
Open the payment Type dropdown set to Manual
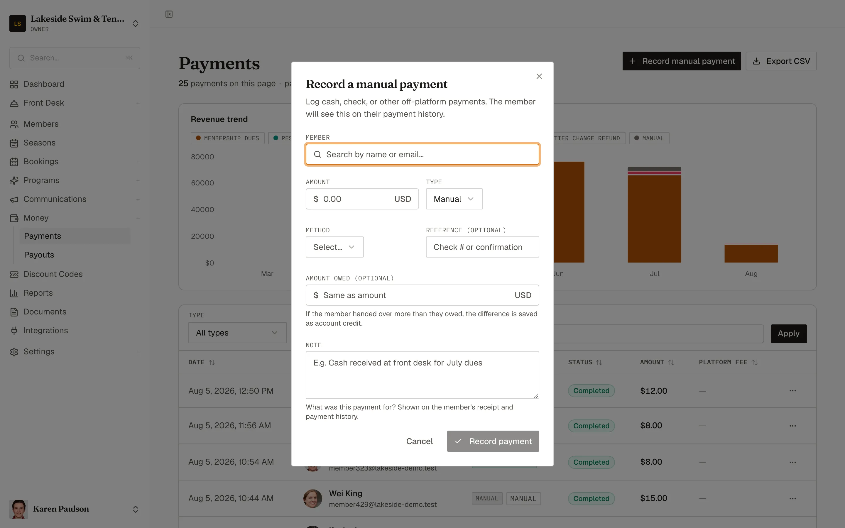point(454,199)
